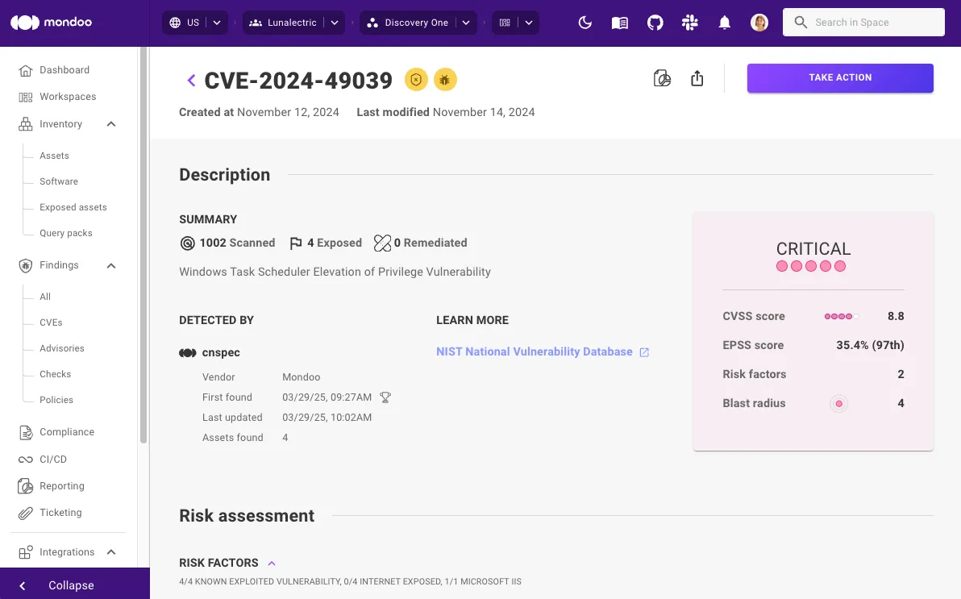
Task: Collapse the Risk Factors section chevron
Action: click(x=272, y=562)
